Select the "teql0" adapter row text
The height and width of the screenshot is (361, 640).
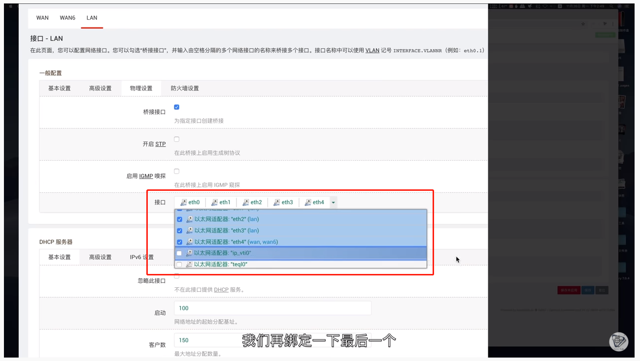[220, 265]
